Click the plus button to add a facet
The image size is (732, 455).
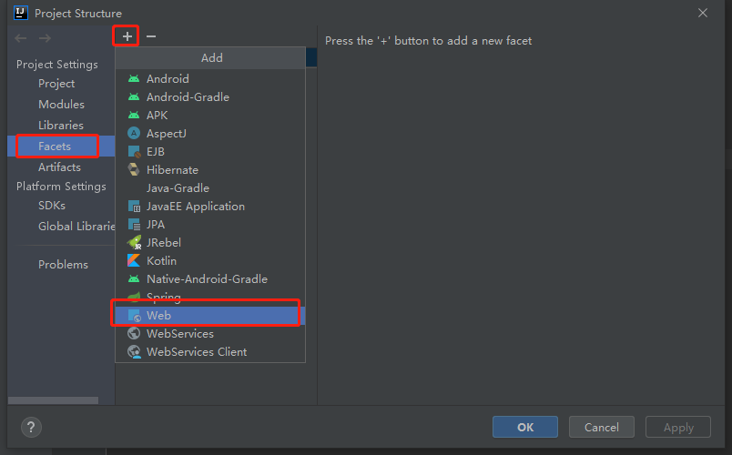[127, 36]
